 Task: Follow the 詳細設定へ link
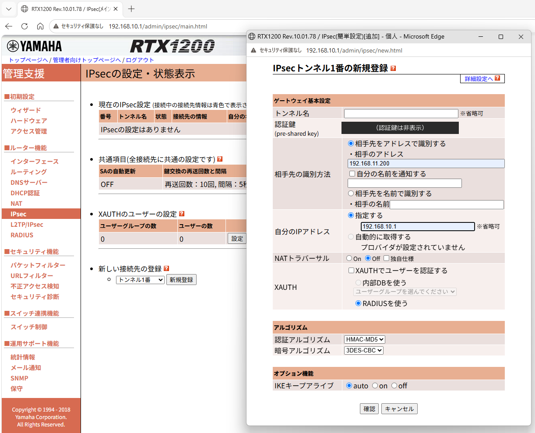(479, 78)
